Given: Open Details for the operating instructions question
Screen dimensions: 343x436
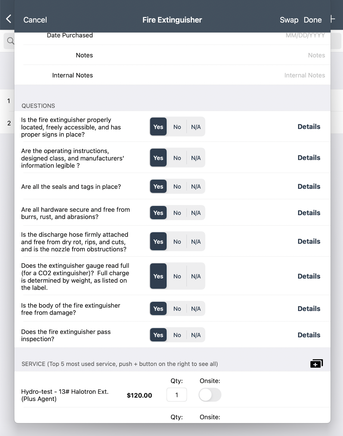Looking at the screenshot, I should point(309,158).
